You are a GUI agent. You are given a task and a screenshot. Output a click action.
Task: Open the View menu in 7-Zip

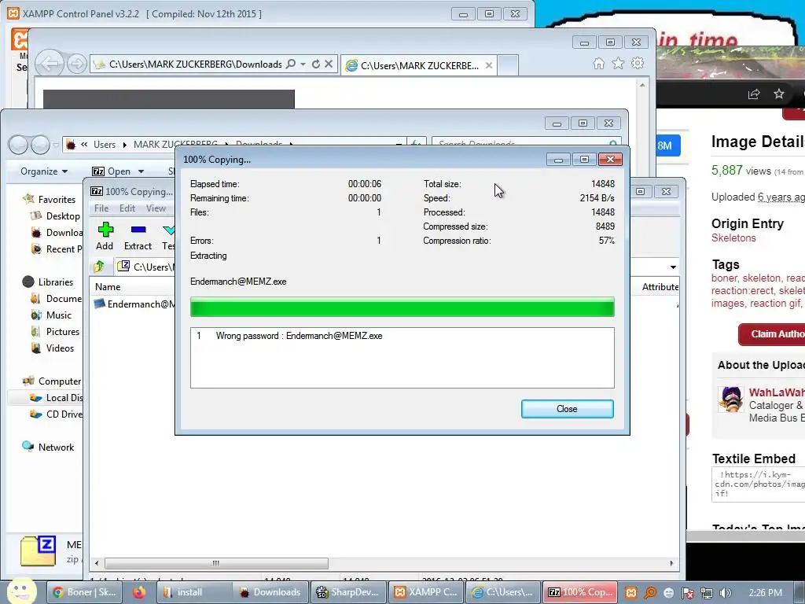156,208
